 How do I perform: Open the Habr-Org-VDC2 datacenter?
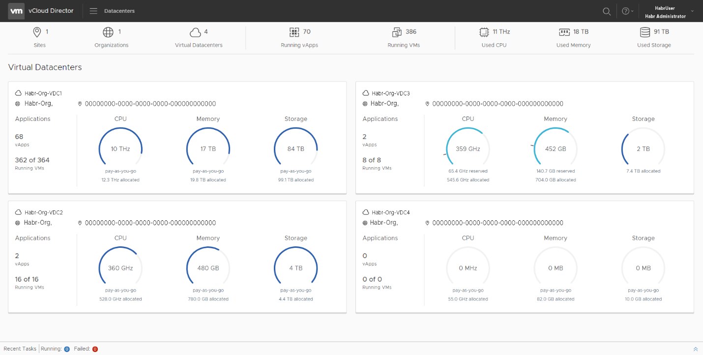coord(44,212)
